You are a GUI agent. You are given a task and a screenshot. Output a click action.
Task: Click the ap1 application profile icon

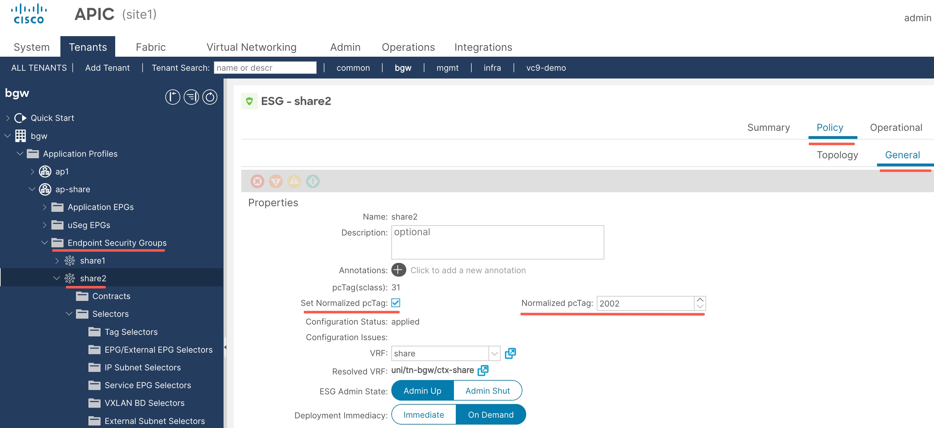coord(45,171)
